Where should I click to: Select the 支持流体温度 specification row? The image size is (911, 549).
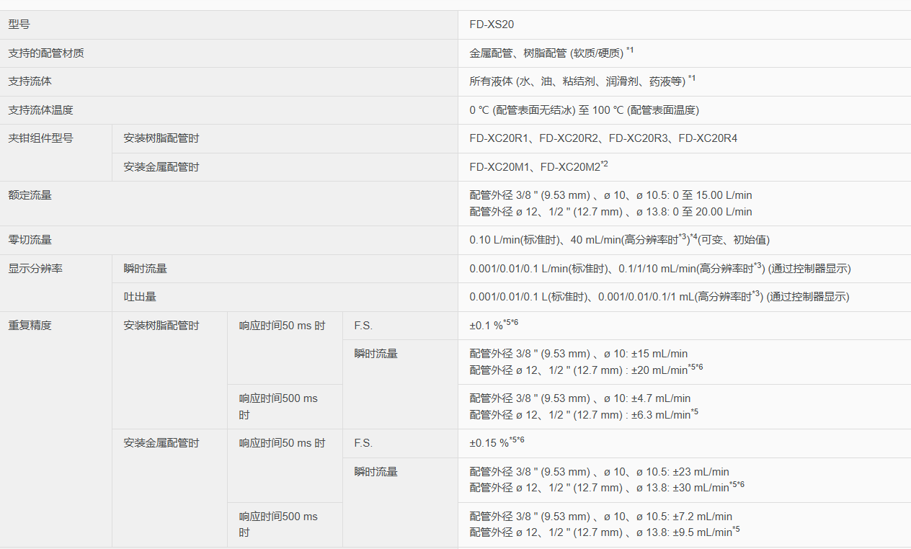point(35,110)
